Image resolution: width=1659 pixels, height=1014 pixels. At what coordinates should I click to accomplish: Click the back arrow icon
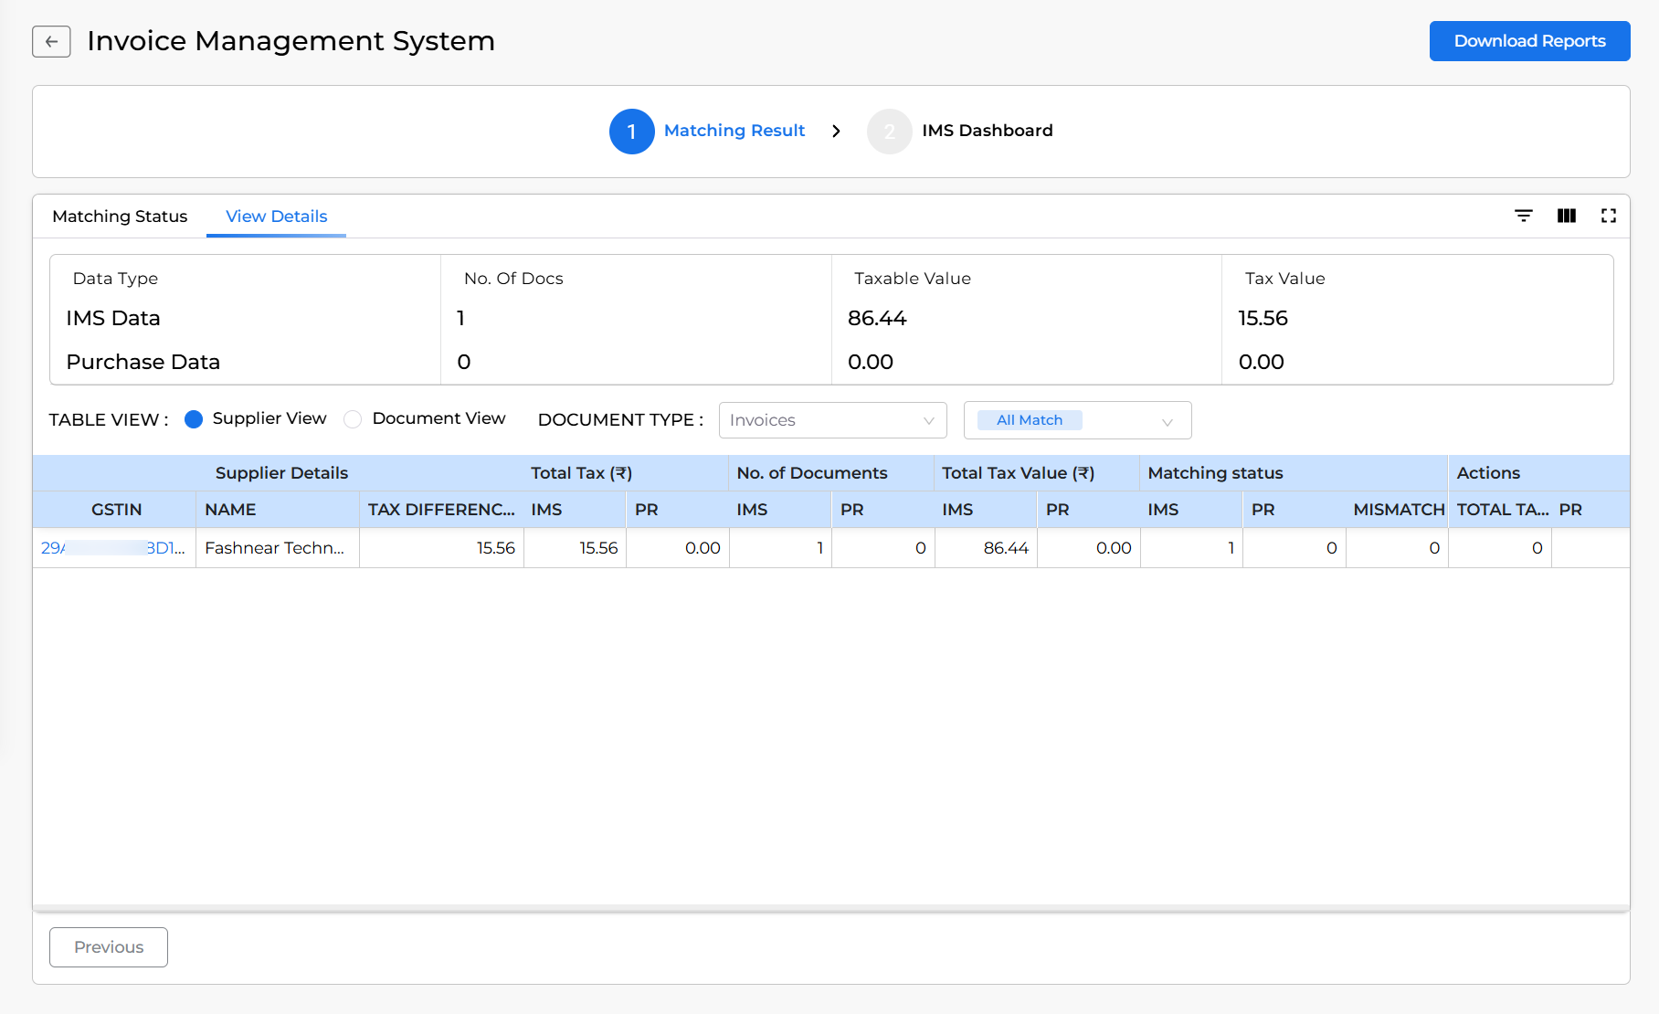[51, 41]
